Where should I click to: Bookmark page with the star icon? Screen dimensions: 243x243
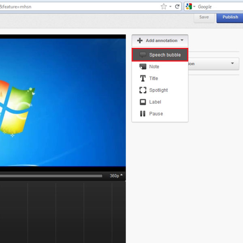coord(164,6)
